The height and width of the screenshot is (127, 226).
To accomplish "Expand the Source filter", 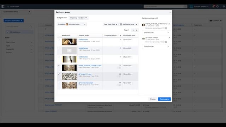I will coord(19,53).
